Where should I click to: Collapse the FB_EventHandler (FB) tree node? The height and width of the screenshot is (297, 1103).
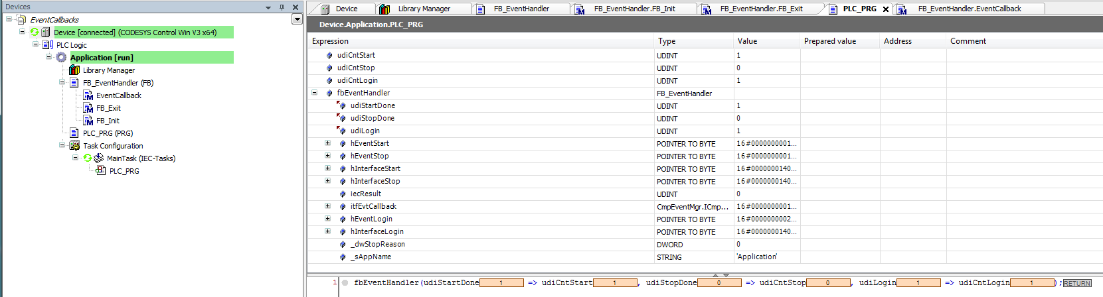[62, 83]
